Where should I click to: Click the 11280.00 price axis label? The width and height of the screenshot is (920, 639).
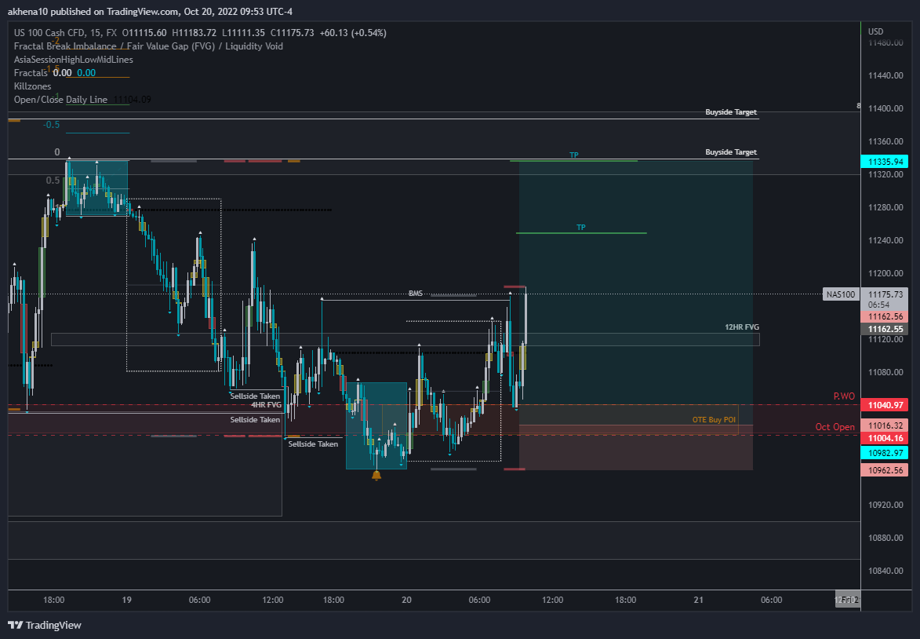tap(885, 207)
